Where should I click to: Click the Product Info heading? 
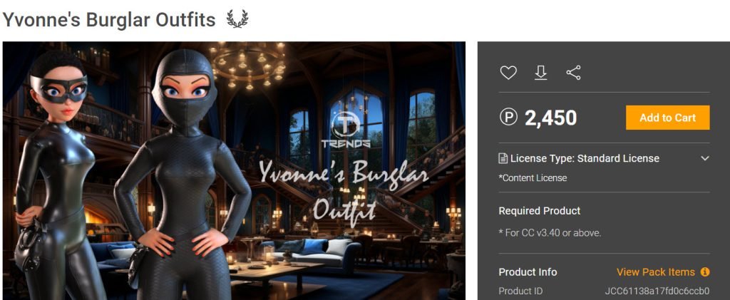click(x=528, y=271)
